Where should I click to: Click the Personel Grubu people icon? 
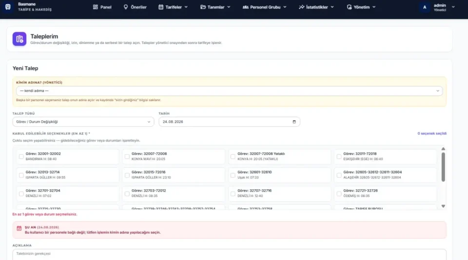click(x=245, y=7)
